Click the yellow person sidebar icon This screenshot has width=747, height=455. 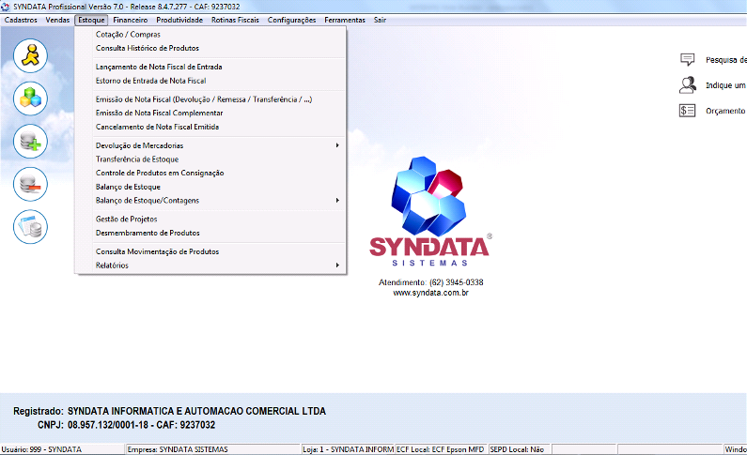coord(30,55)
